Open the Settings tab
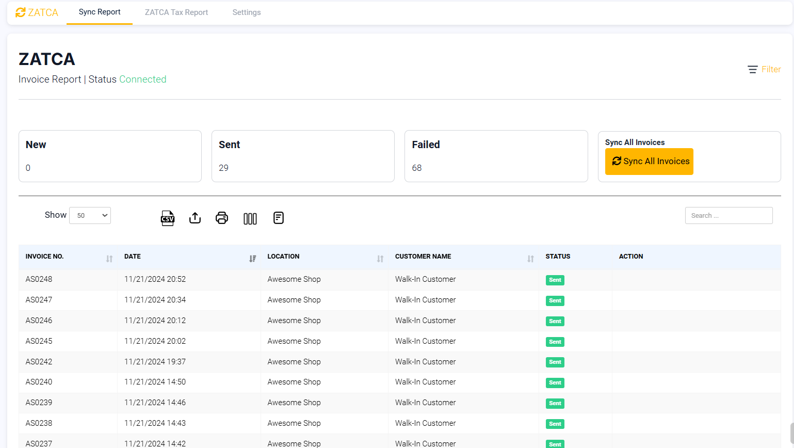794x448 pixels. click(x=246, y=12)
